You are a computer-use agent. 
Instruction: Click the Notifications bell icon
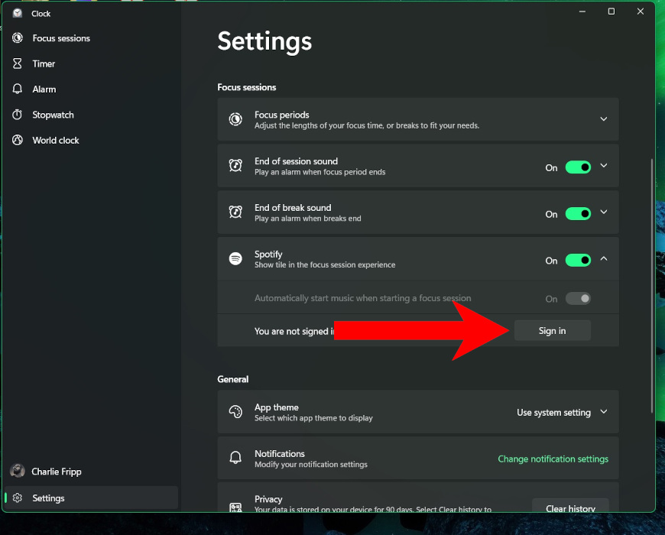[x=235, y=458]
